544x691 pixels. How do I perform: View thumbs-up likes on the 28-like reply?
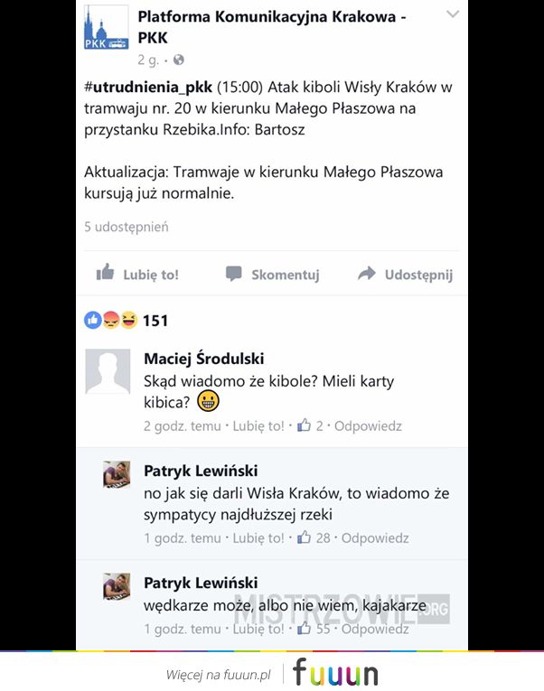click(x=314, y=537)
